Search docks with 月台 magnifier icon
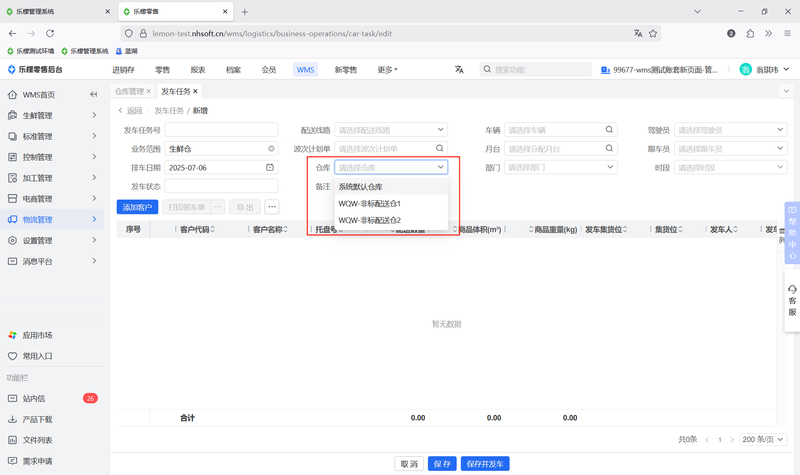800x475 pixels. coord(609,148)
